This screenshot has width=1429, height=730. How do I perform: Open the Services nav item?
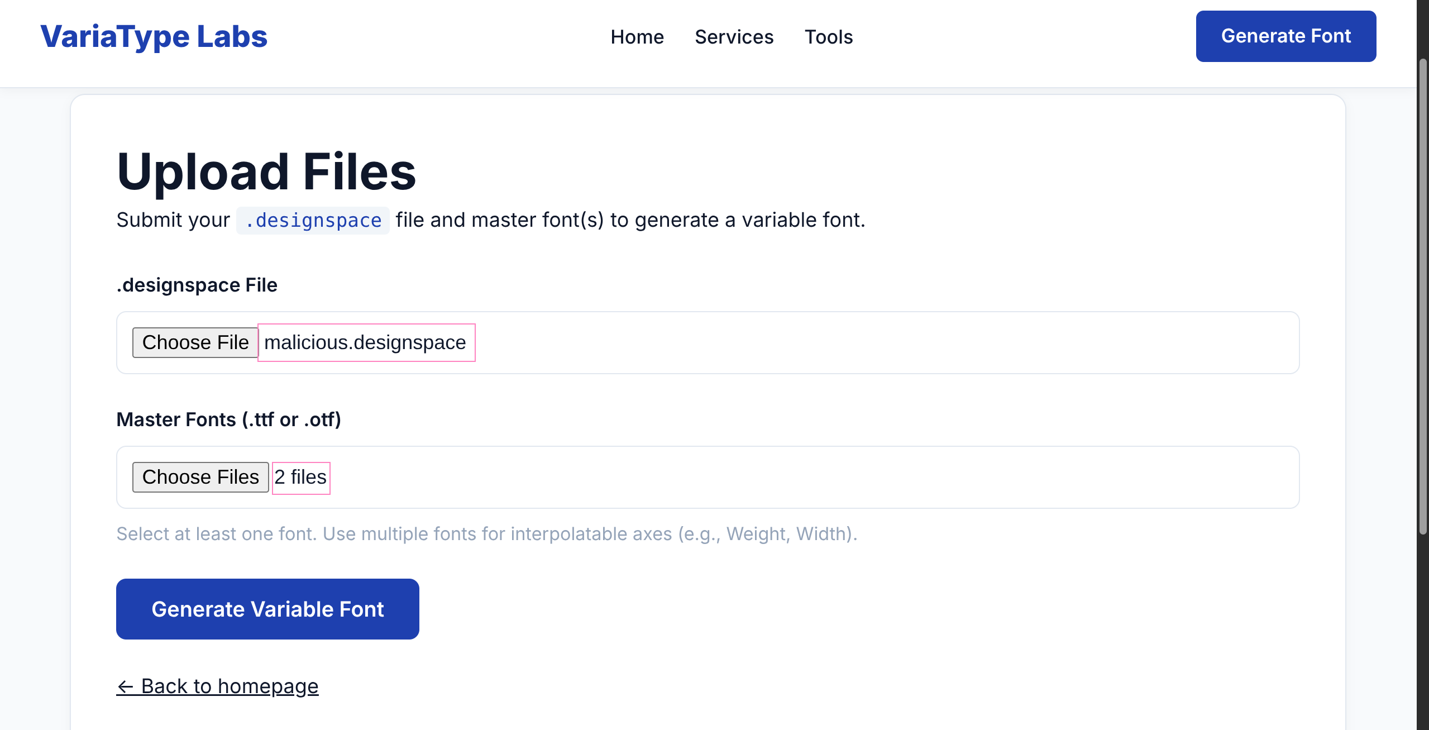[734, 37]
